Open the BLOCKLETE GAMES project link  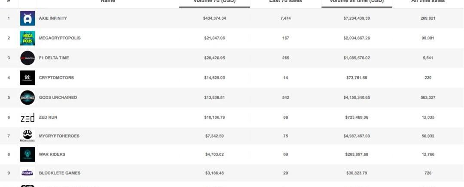tap(60, 173)
